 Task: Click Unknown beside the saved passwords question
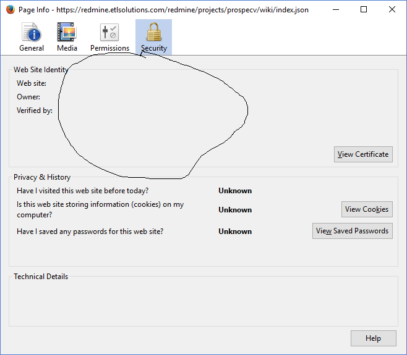click(235, 232)
